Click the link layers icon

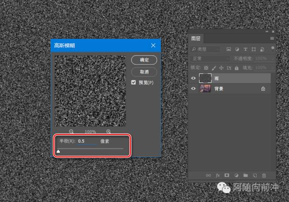[x=208, y=175]
